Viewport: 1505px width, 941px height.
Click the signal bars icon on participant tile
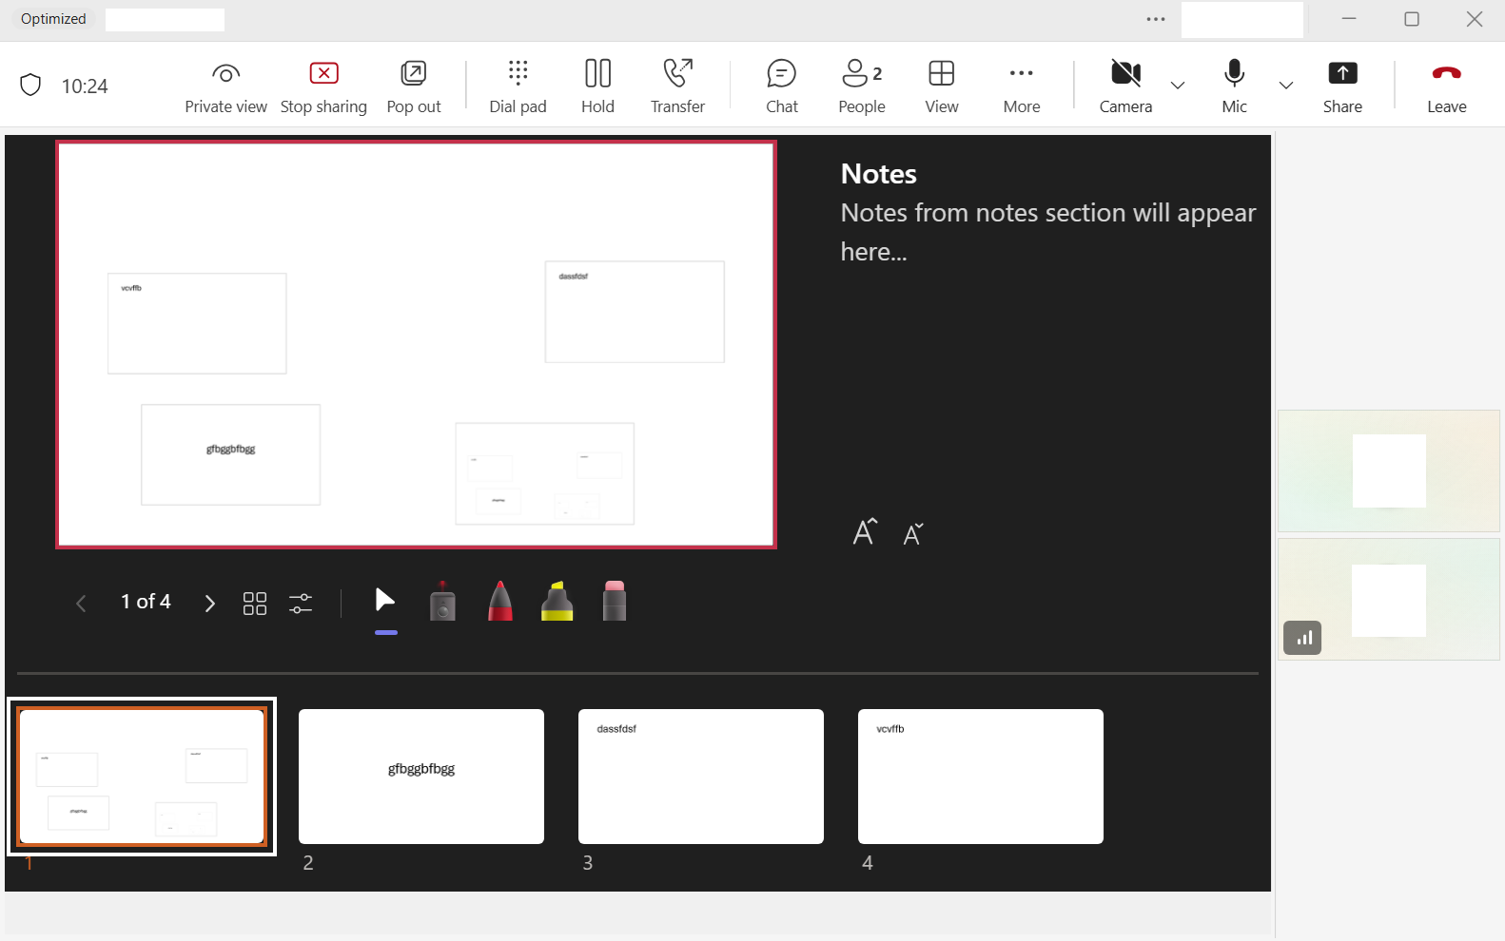[x=1302, y=638]
